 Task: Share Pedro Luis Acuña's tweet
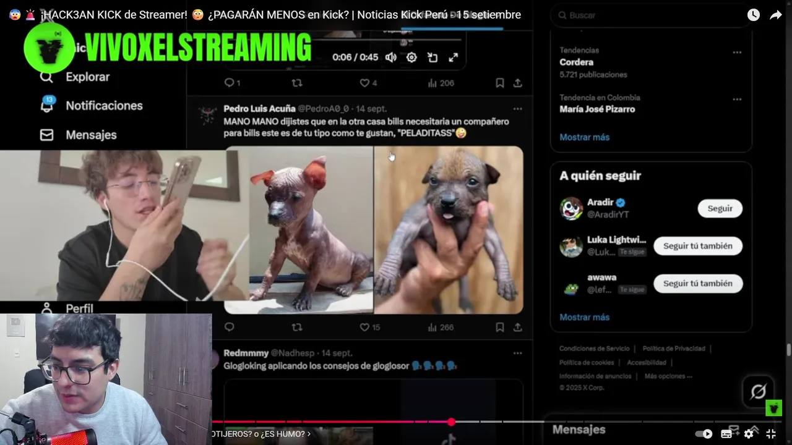(517, 327)
